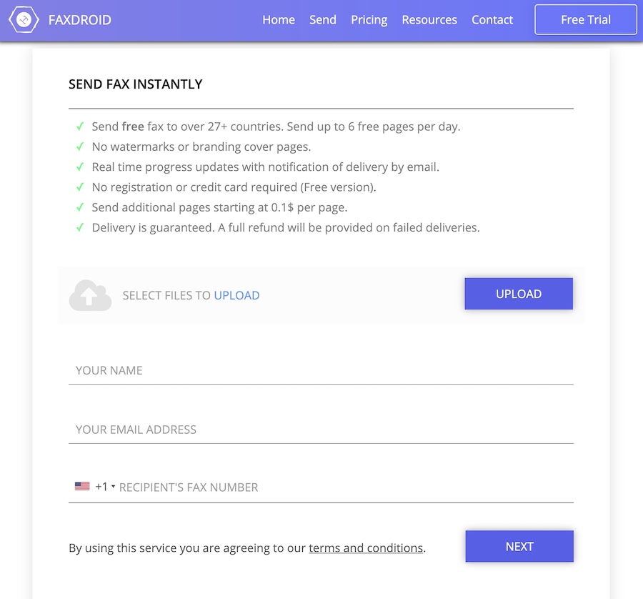
Task: Focus the Your Name input field
Action: 321,370
